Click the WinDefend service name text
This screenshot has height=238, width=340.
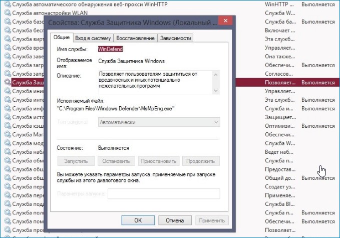(x=111, y=49)
